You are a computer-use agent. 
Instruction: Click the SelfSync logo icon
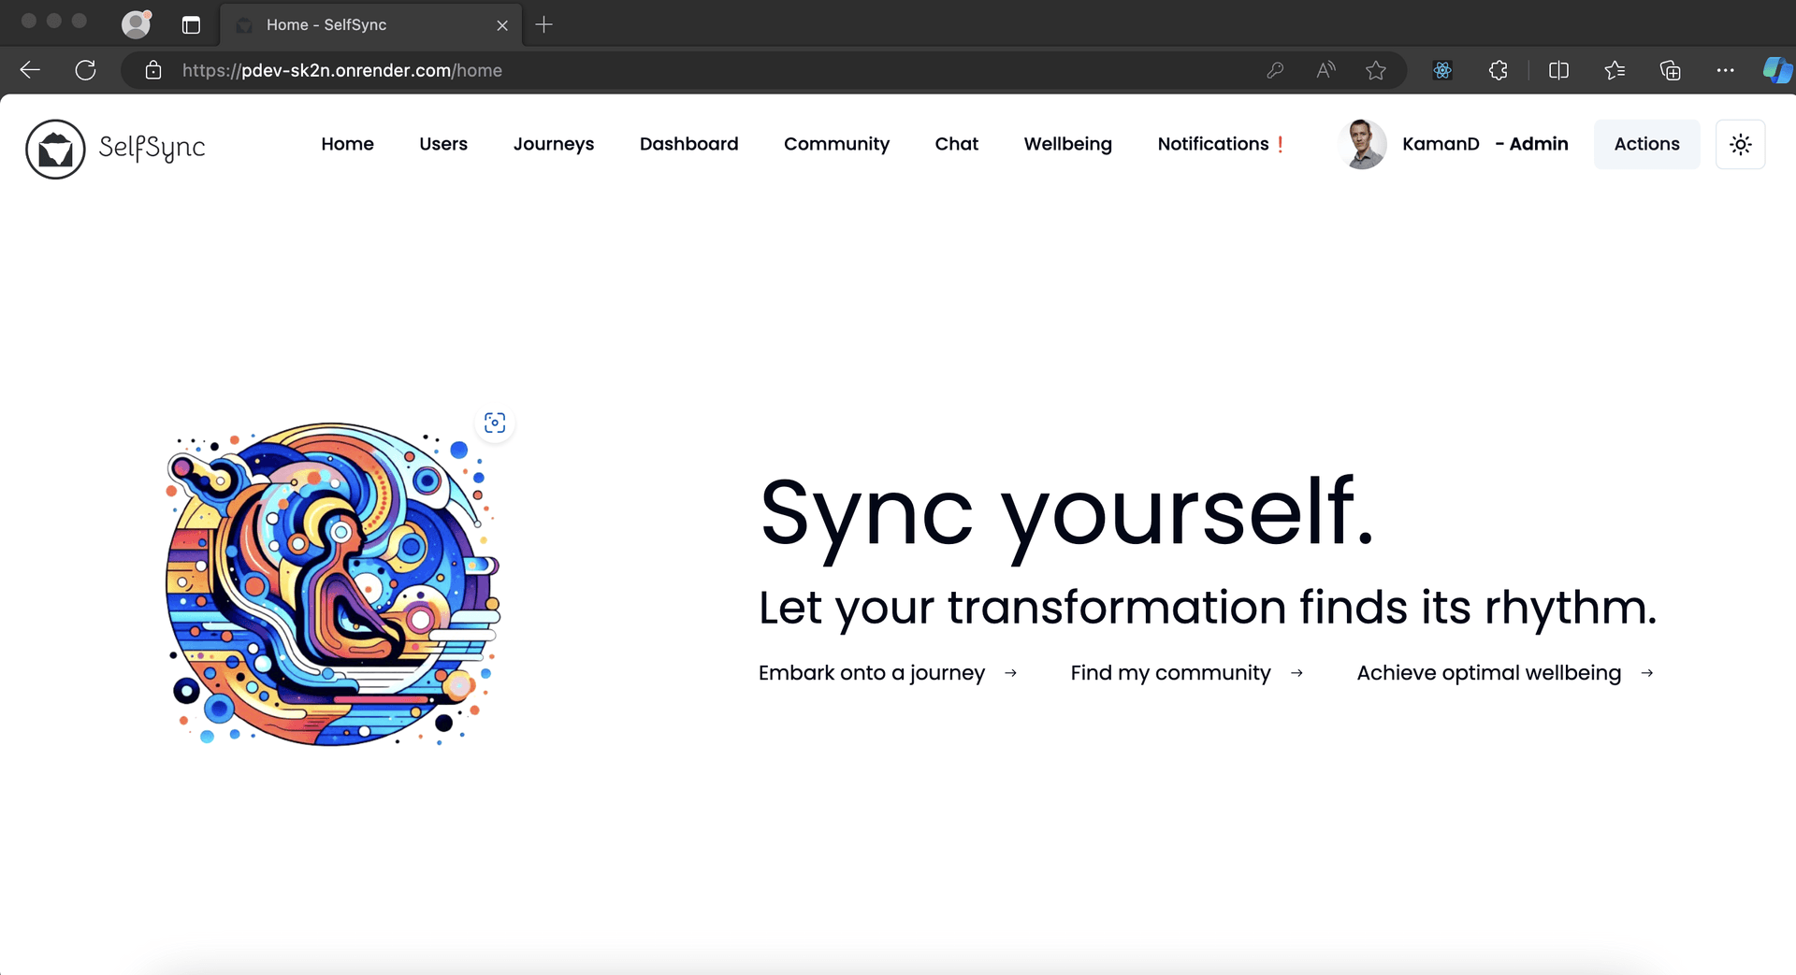tap(55, 148)
